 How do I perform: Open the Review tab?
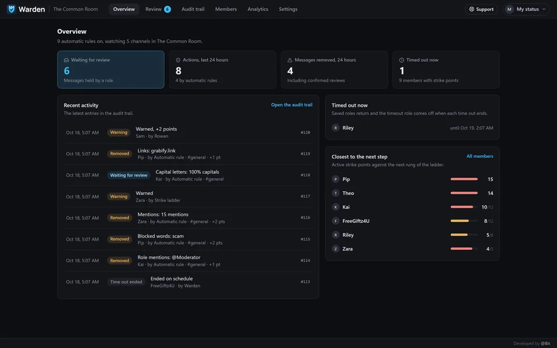click(158, 9)
